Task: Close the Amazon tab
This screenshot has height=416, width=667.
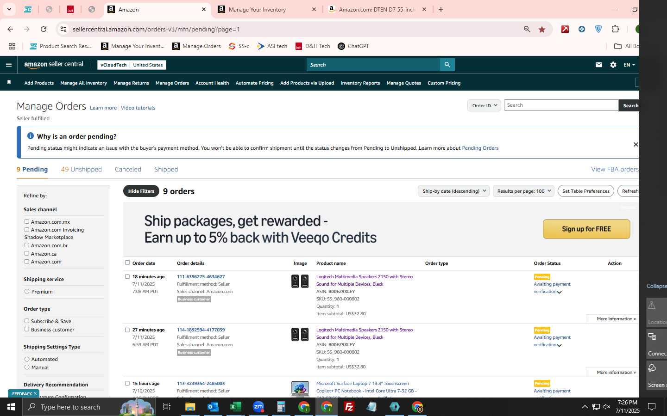Action: click(x=204, y=9)
